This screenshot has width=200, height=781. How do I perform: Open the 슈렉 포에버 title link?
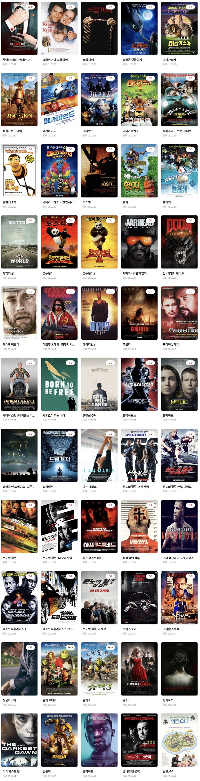pos(49,700)
